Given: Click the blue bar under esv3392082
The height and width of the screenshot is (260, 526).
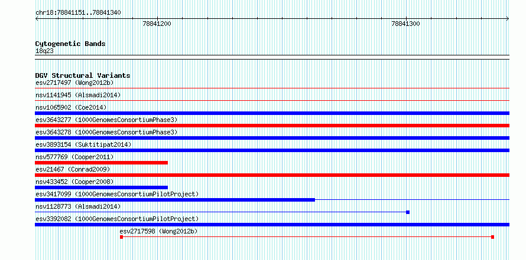Looking at the screenshot, I should click(272, 225).
